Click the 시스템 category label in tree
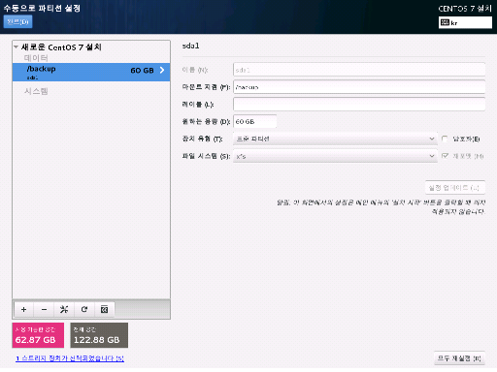 coord(36,91)
